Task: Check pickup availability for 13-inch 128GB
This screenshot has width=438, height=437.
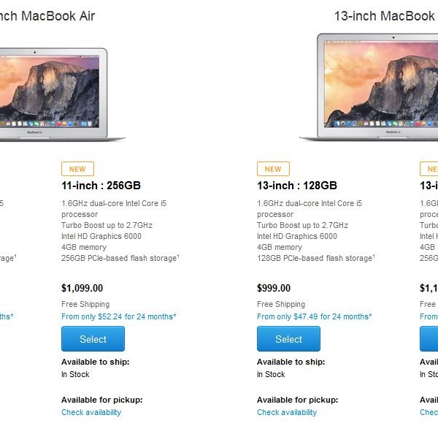Action: 287,412
